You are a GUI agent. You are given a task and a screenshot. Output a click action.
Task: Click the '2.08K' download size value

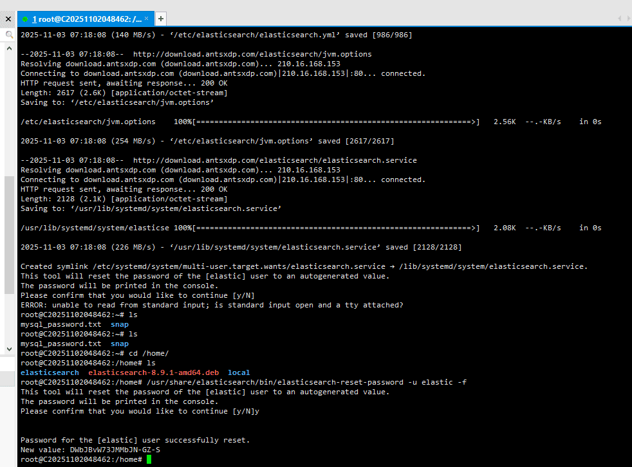point(505,228)
